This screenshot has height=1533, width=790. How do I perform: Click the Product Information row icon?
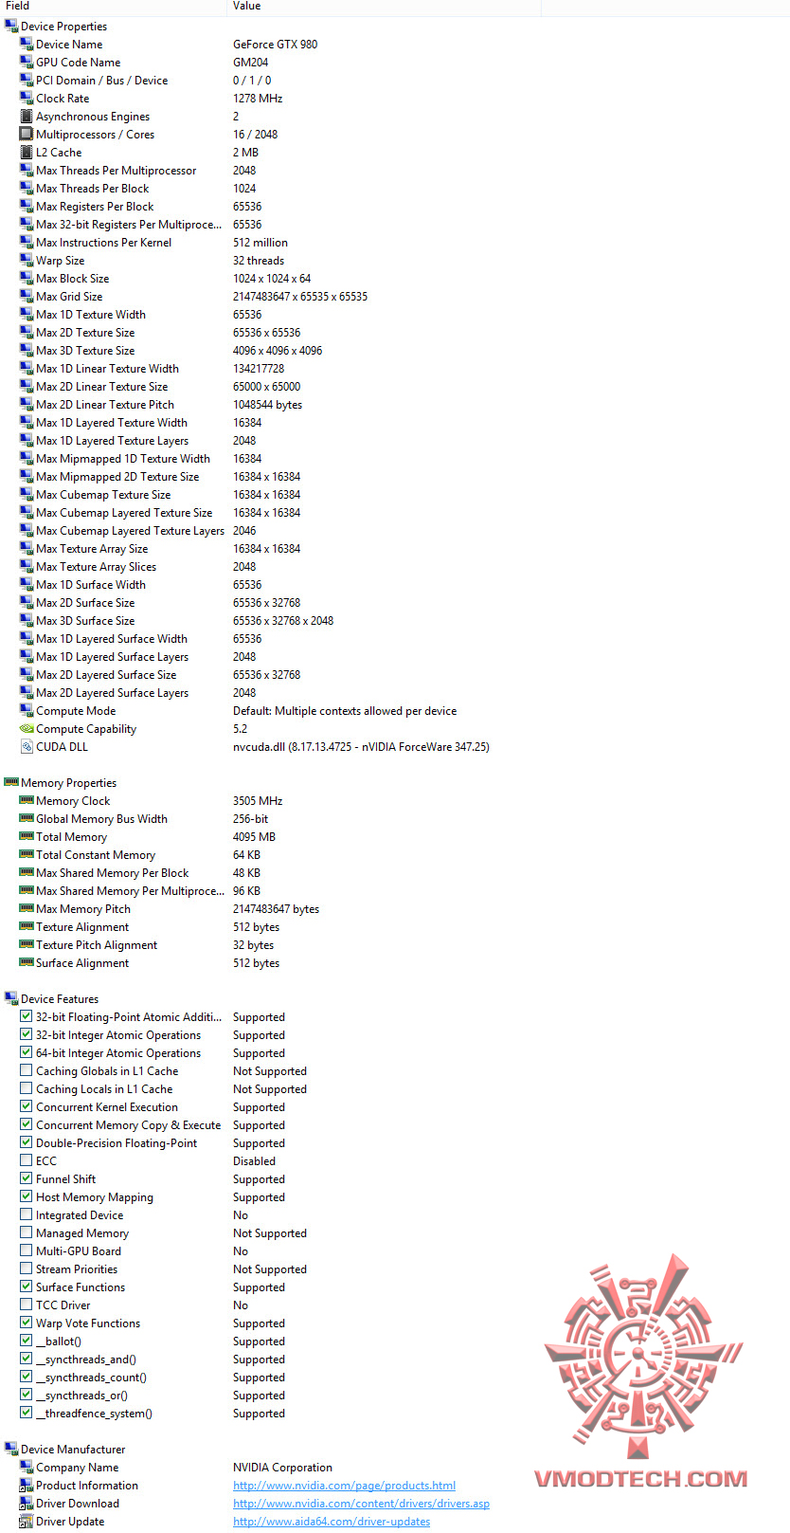point(27,1485)
